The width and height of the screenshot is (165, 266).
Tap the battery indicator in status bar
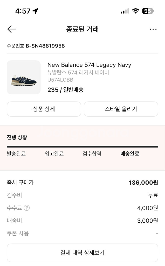coord(148,11)
